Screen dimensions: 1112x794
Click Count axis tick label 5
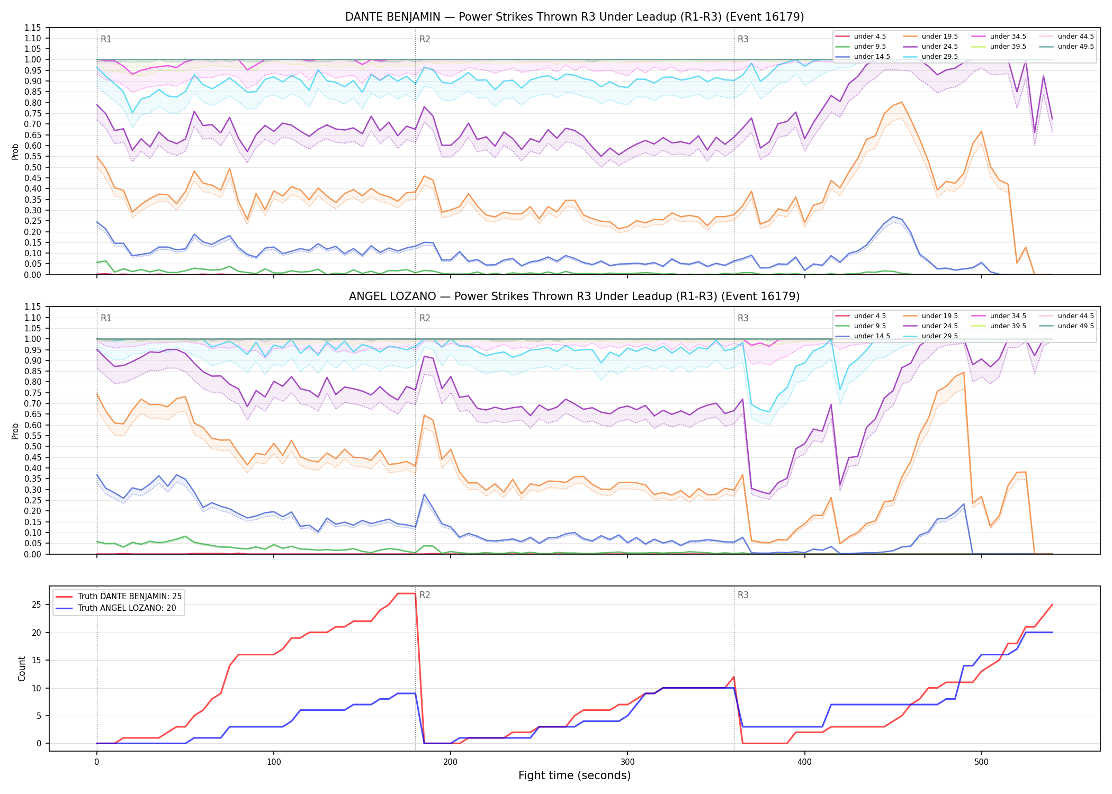[39, 716]
